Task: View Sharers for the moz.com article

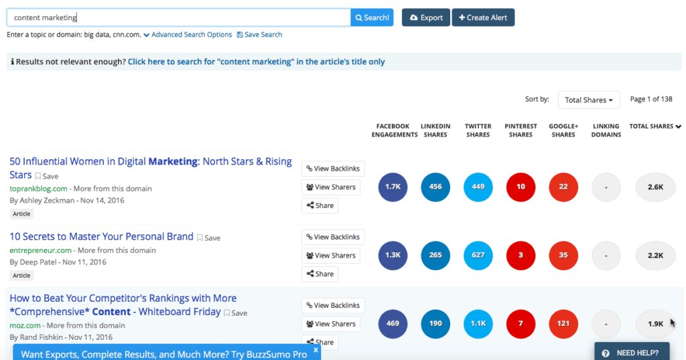Action: pos(331,324)
